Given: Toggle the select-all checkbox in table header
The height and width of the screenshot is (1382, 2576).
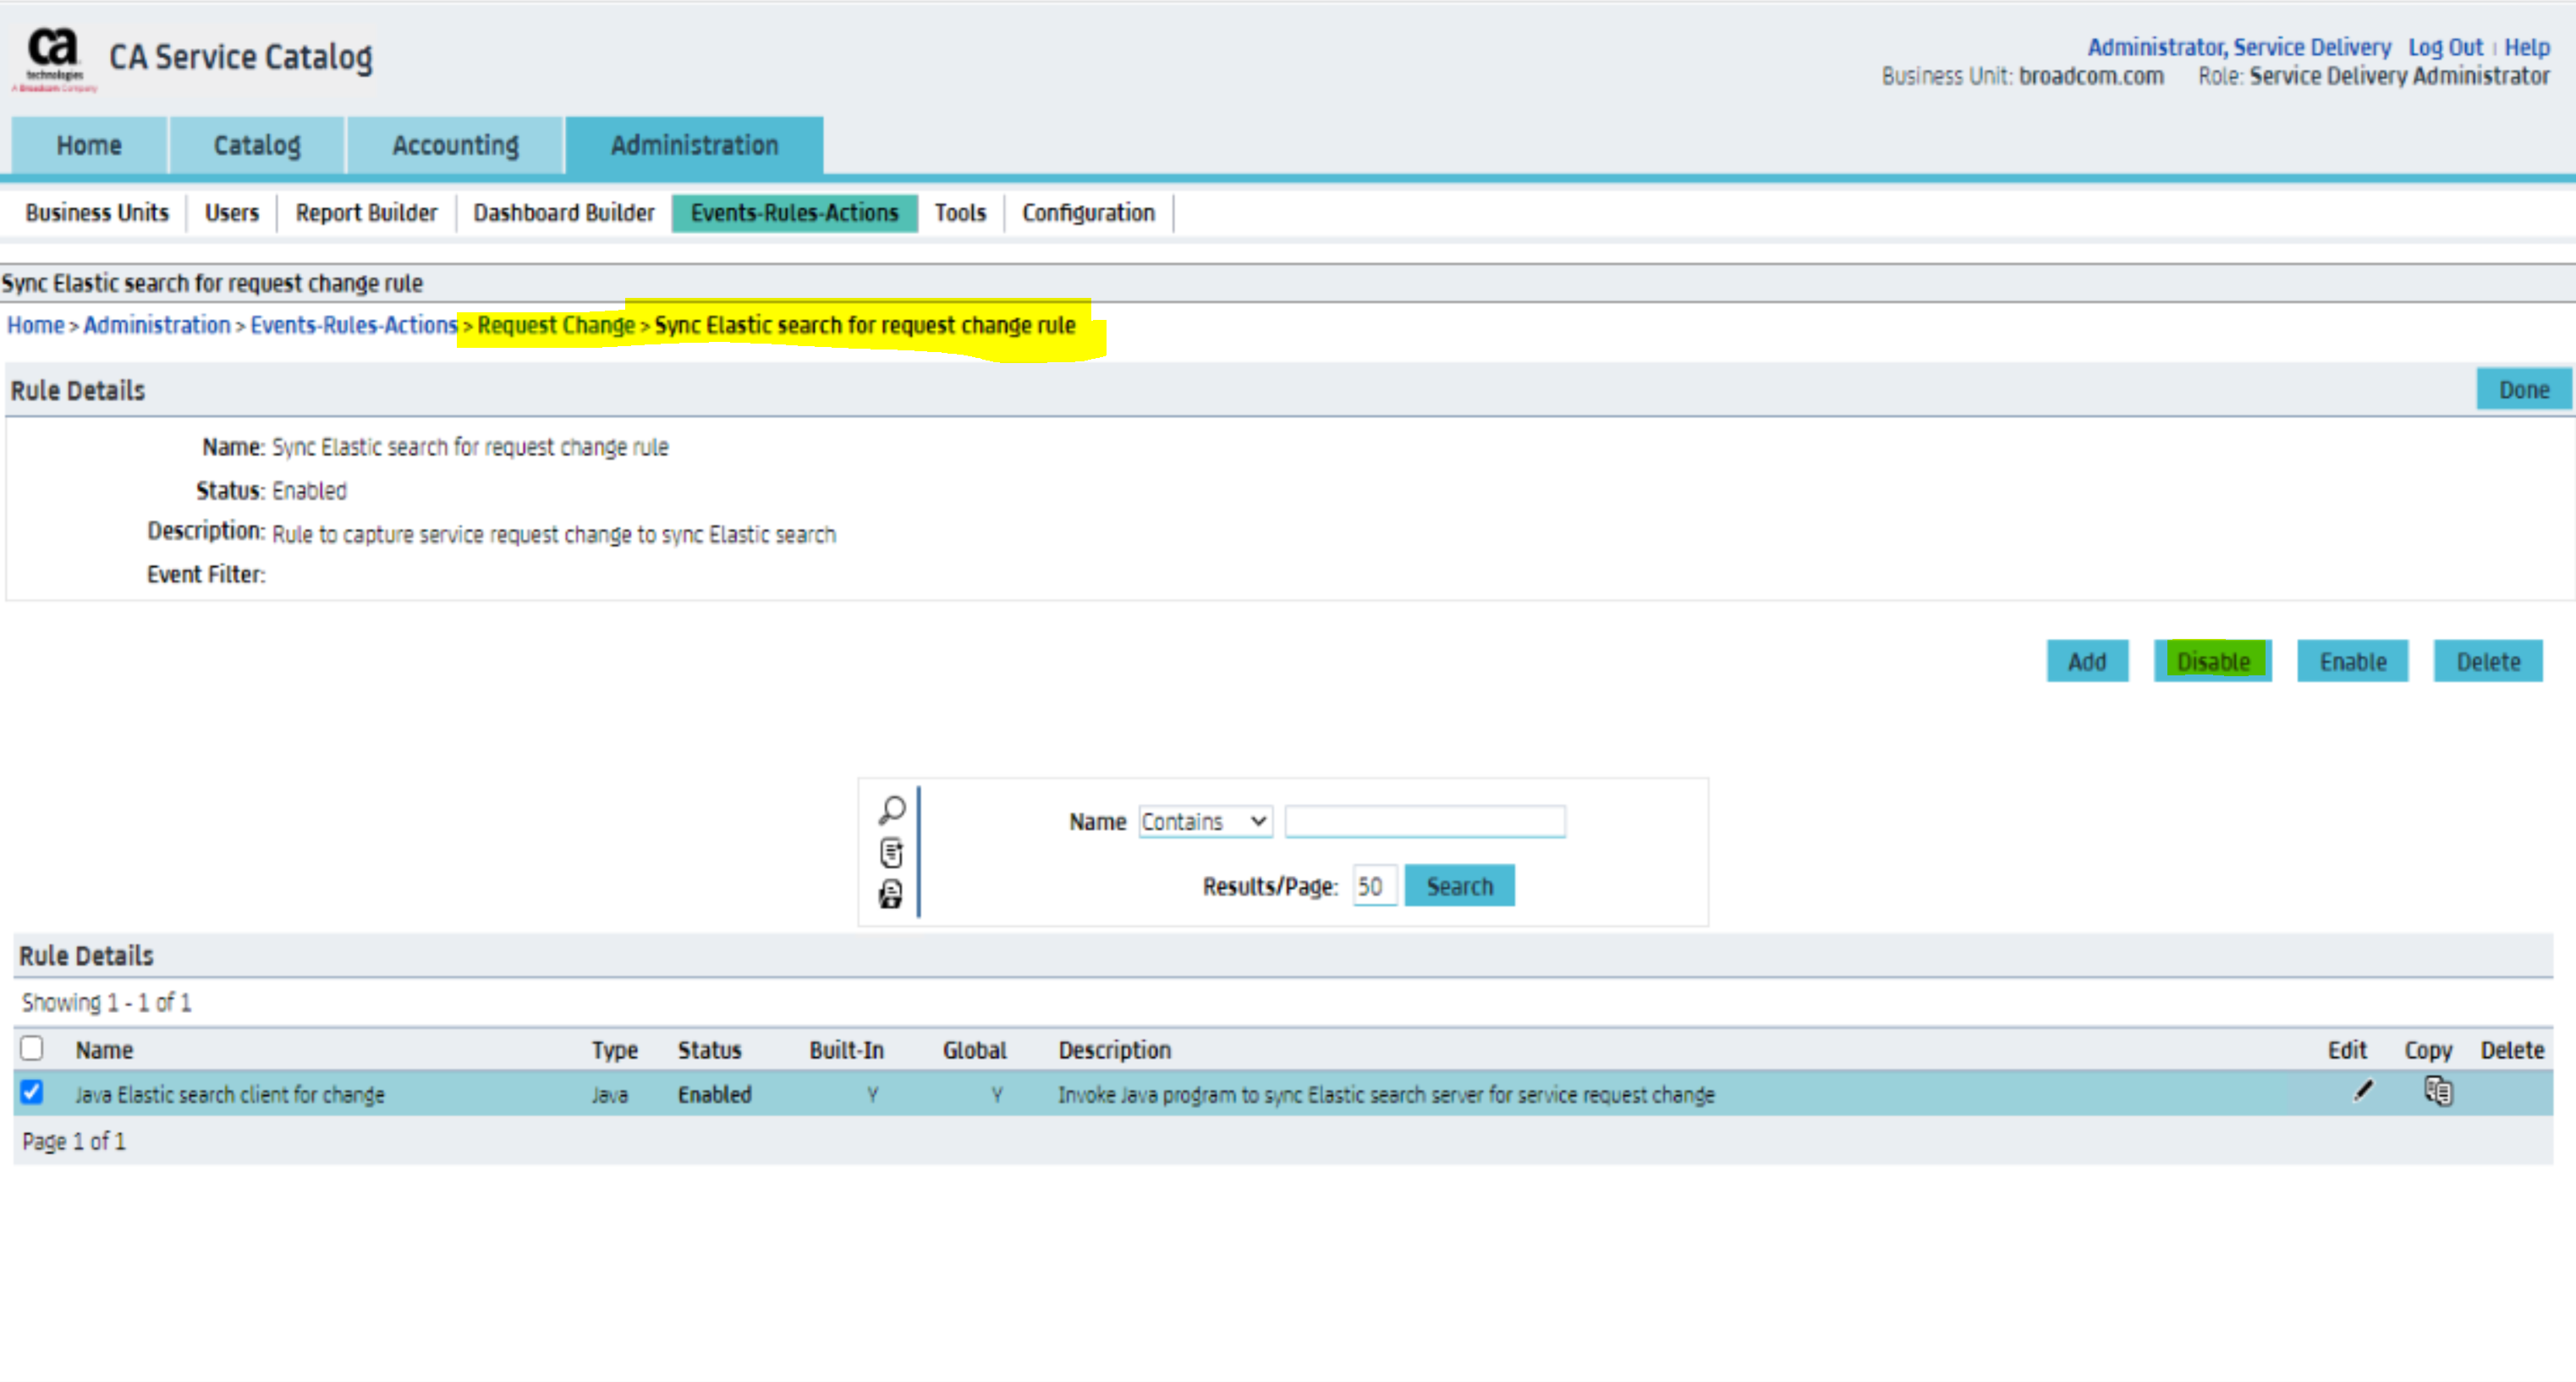Looking at the screenshot, I should click(32, 1048).
